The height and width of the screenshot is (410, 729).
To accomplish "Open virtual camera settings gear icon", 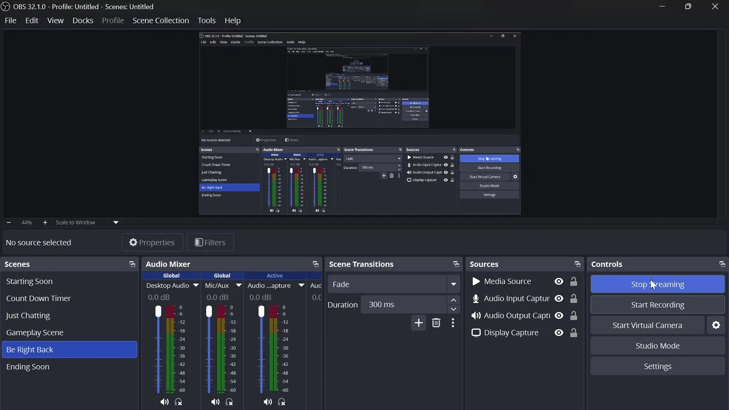I will coord(716,325).
